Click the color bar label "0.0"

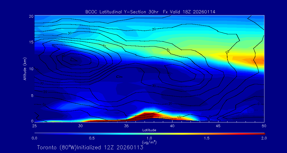(34, 138)
